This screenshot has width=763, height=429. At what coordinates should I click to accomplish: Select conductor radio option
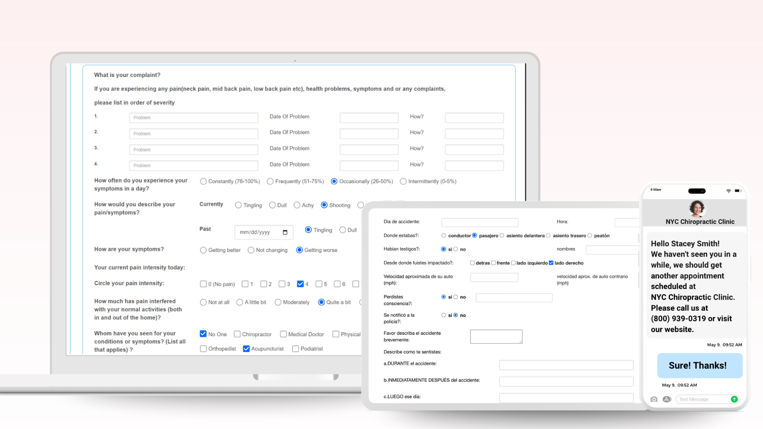click(x=443, y=236)
